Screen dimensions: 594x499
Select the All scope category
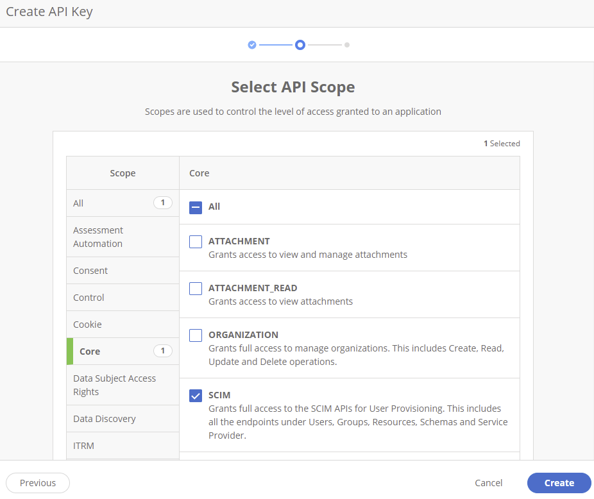(78, 203)
